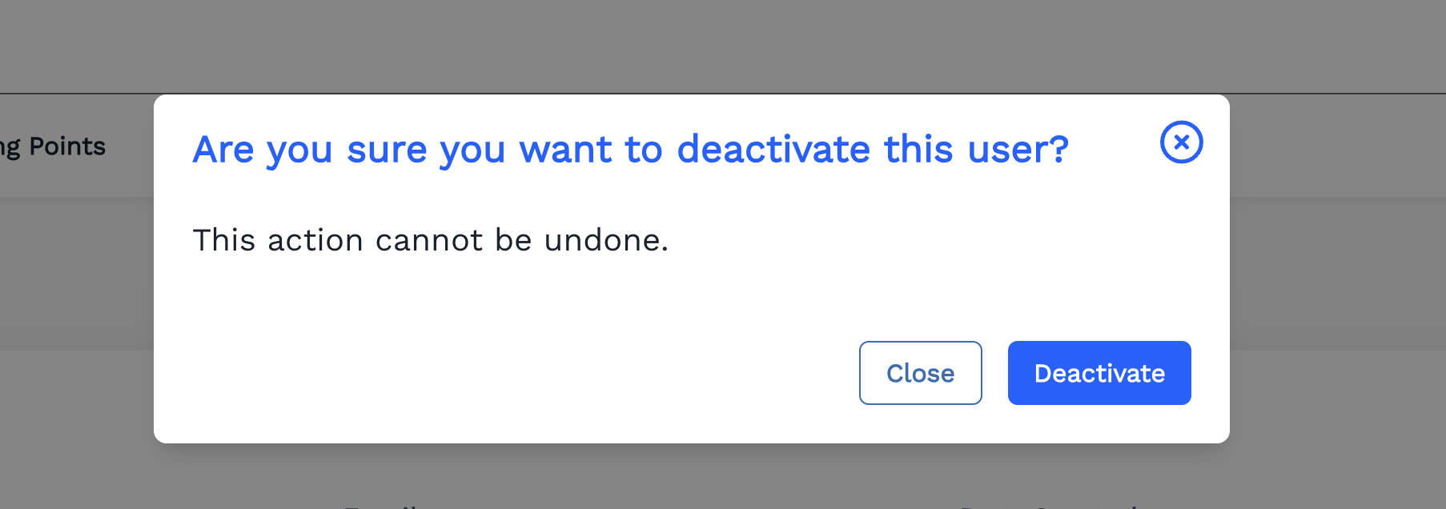Click the modal's top-right corner control
Viewport: 1446px width, 509px height.
coord(1183,142)
